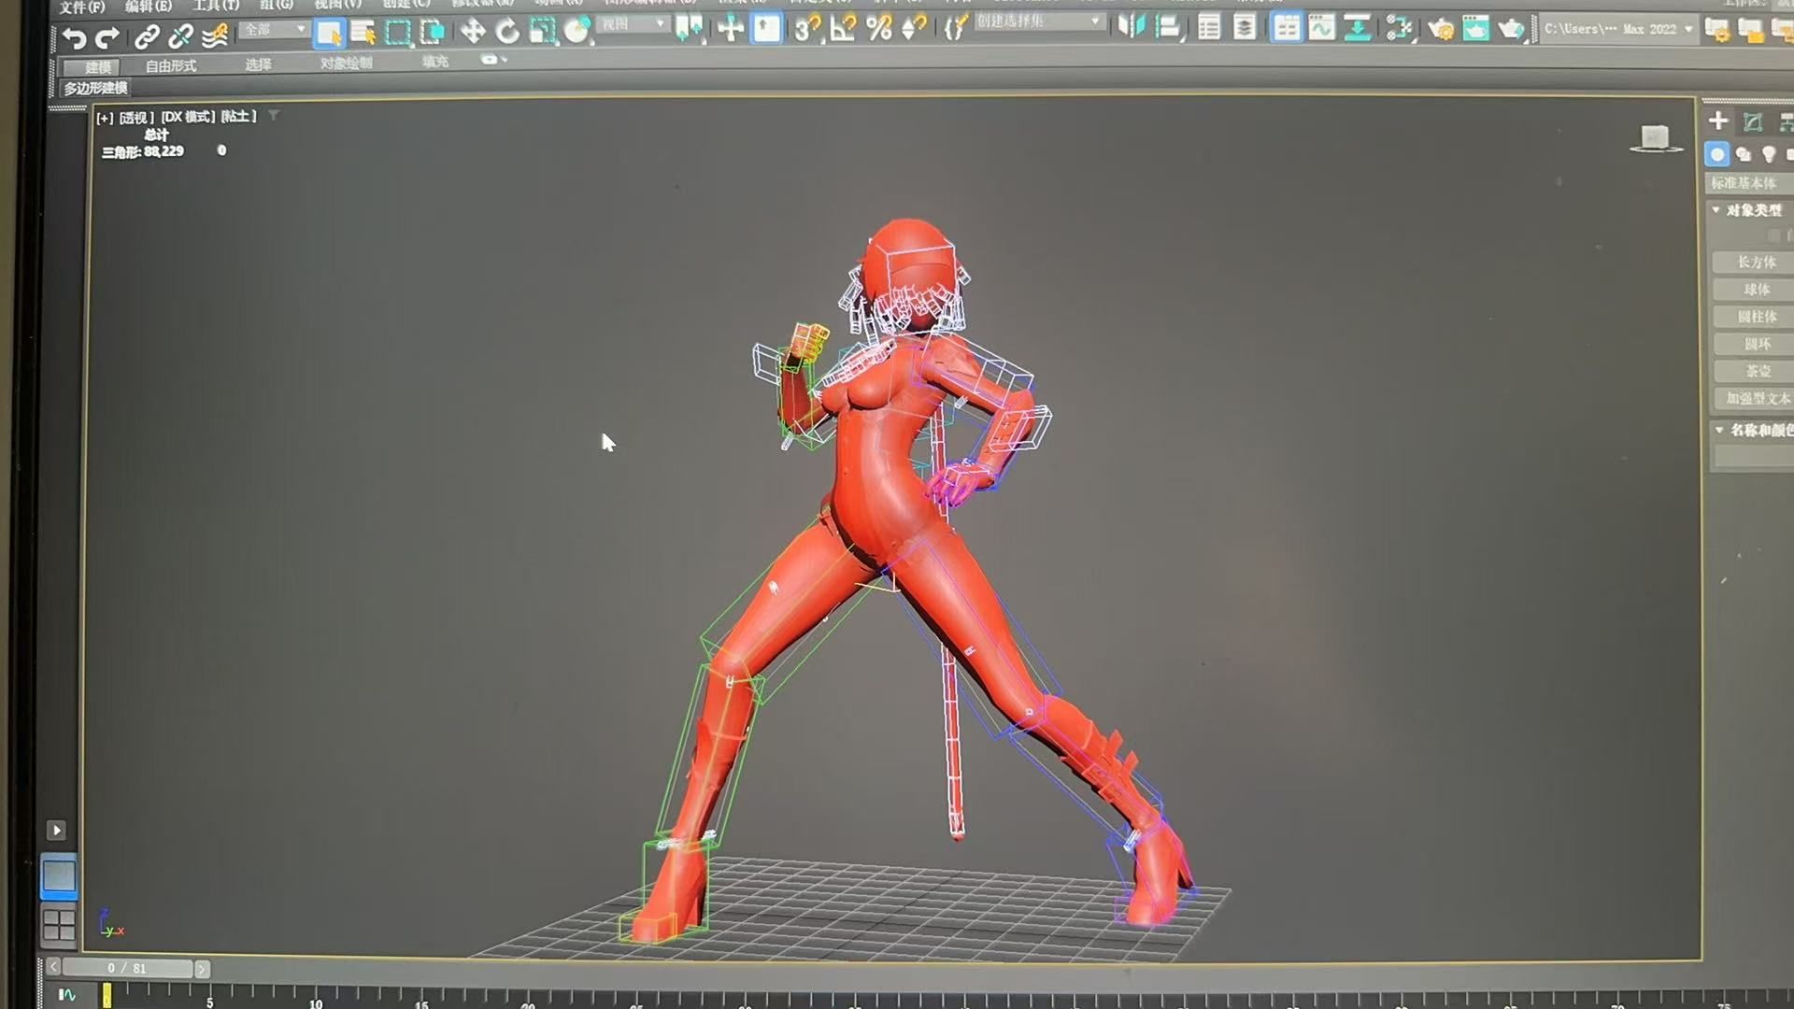The height and width of the screenshot is (1009, 1794).
Task: Click the 长方体 box button
Action: point(1756,263)
